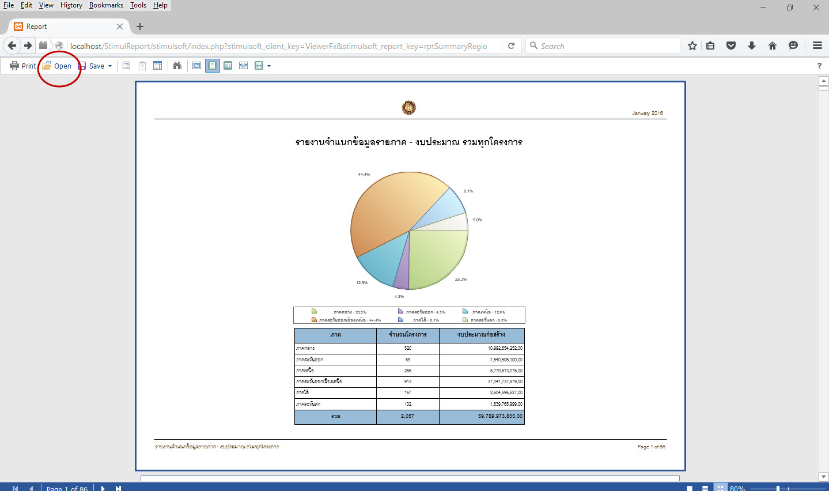Click into the browser Search box
The width and height of the screenshot is (829, 491).
[603, 46]
